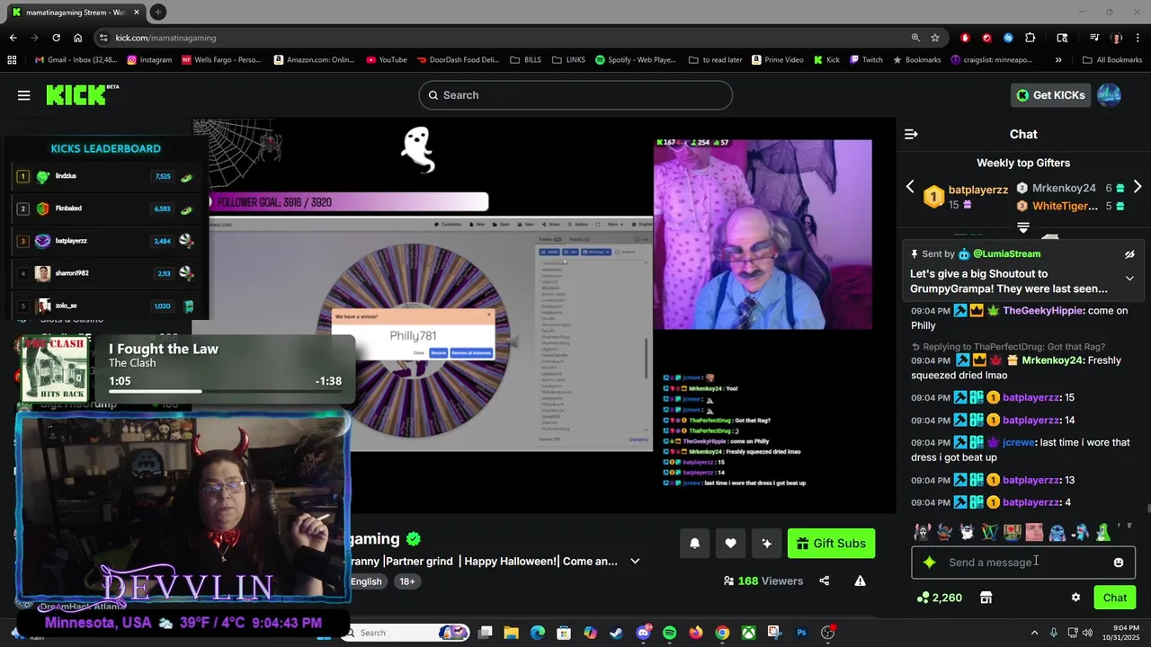Collapse the Weekly top Gifters panel
This screenshot has width=1151, height=647.
(1023, 227)
